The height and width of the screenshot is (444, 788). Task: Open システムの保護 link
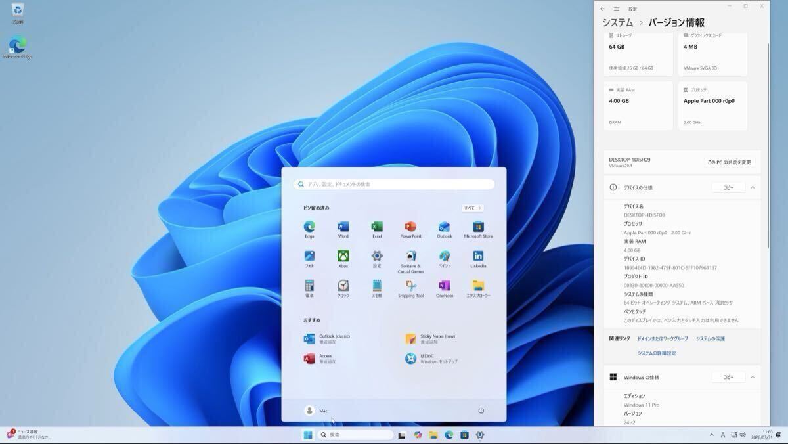coord(711,338)
